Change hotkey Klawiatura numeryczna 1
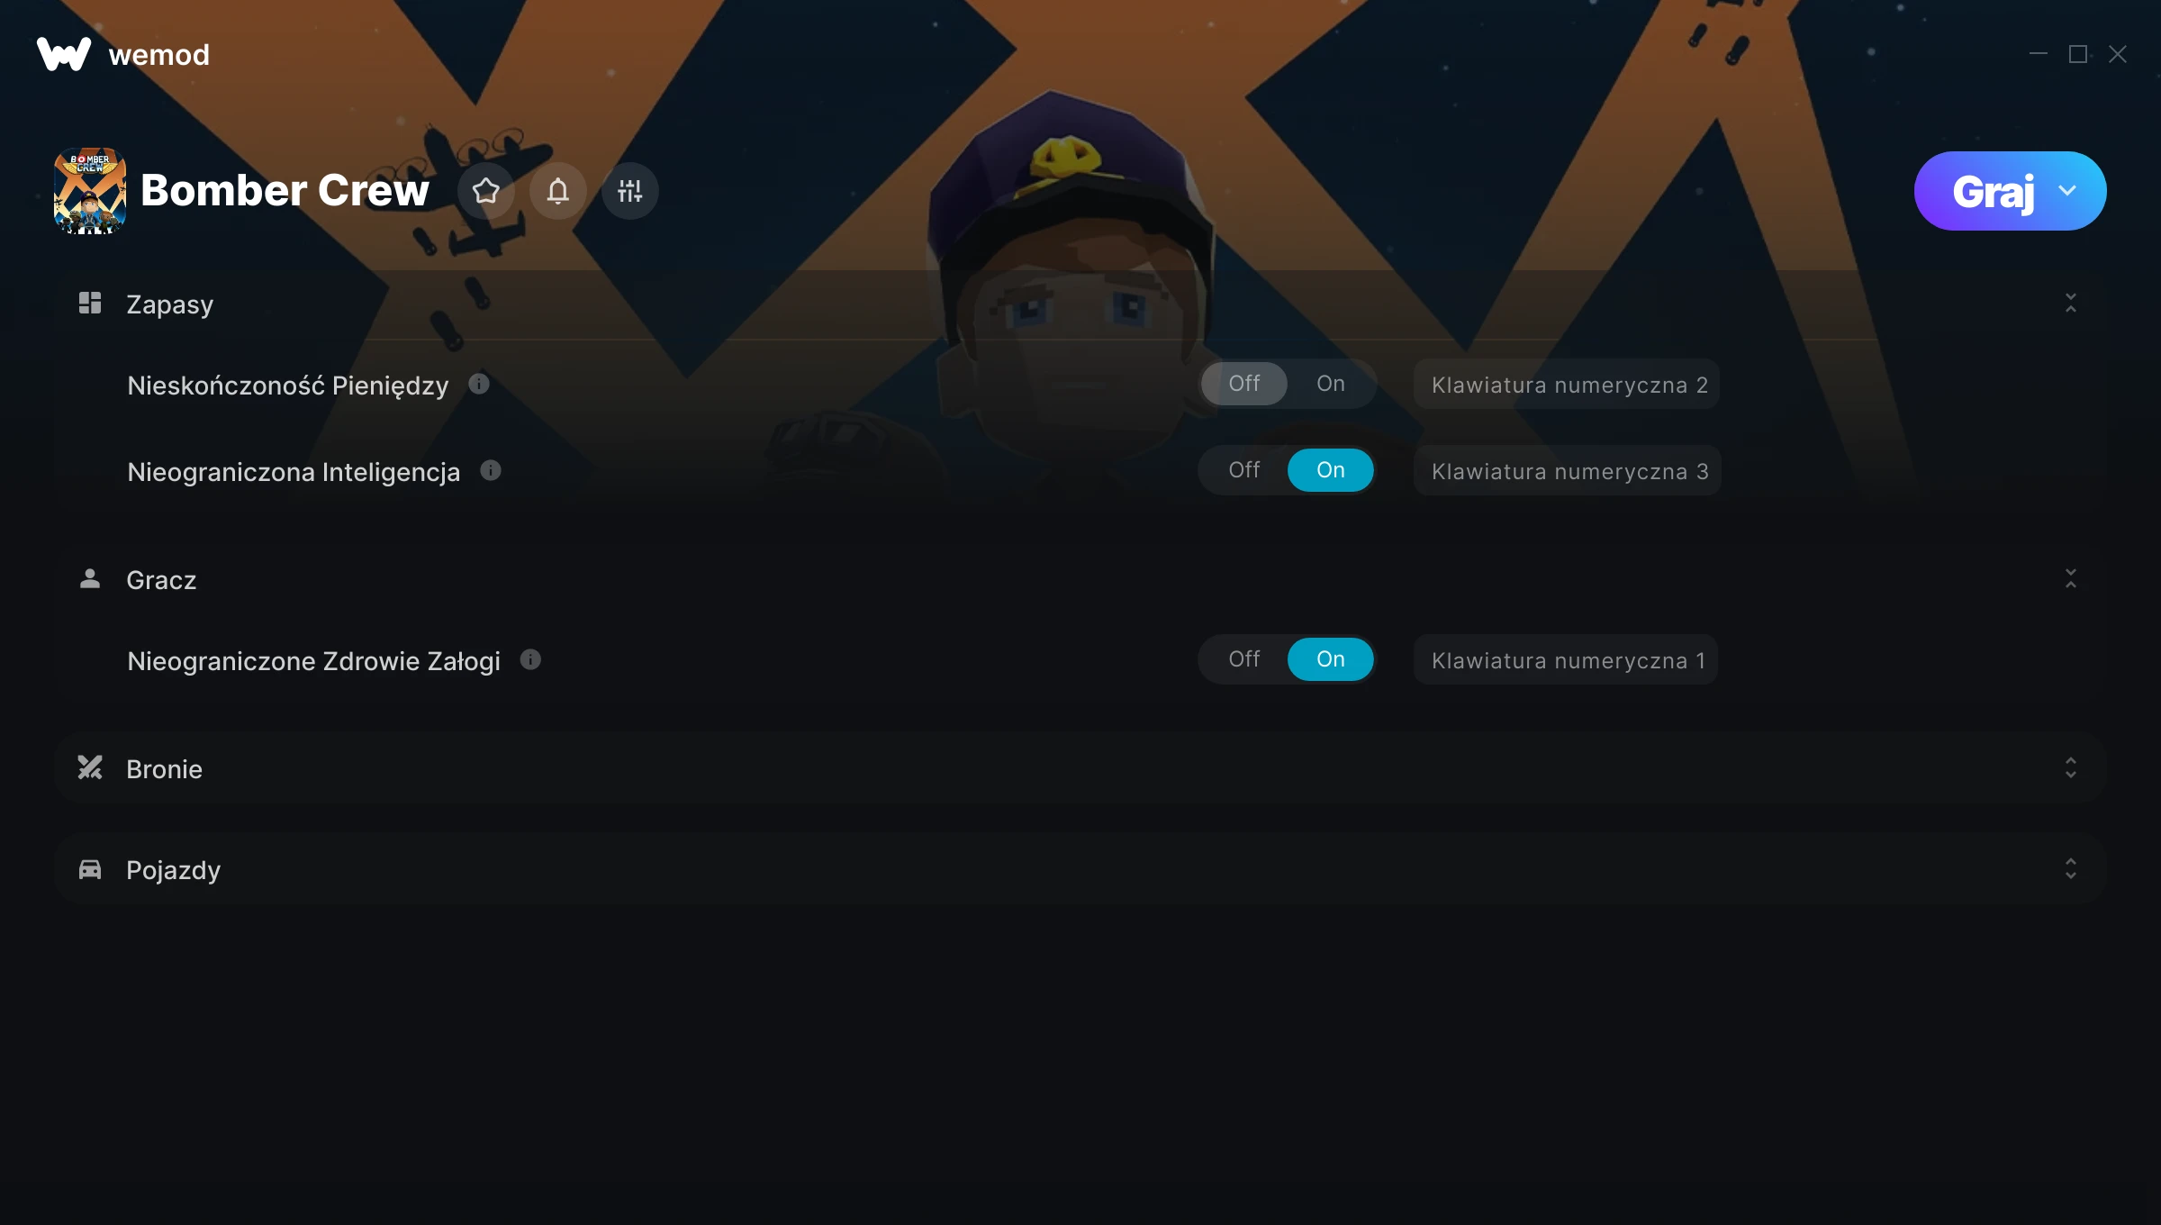 click(x=1566, y=660)
